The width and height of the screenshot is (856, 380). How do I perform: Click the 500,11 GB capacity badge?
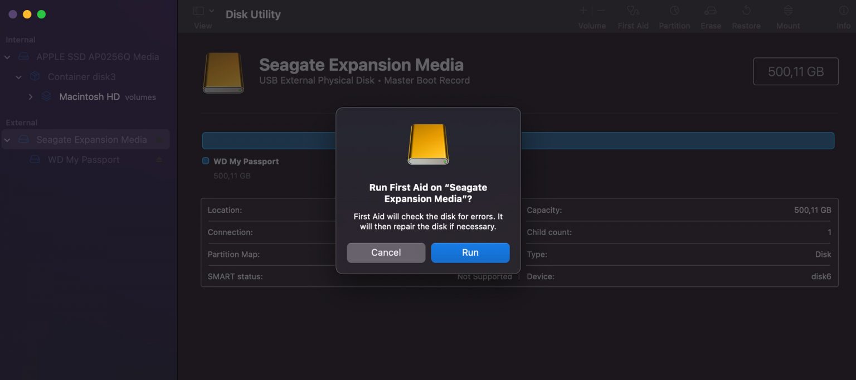795,71
